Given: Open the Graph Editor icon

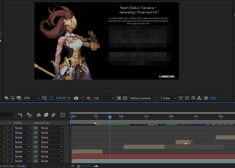Looking at the screenshot, I should [x=63, y=115].
